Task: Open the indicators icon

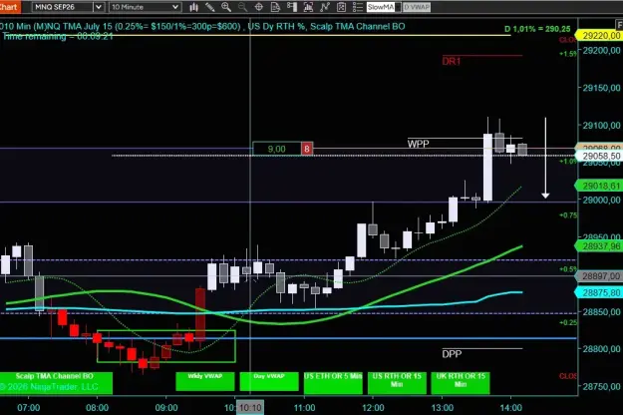Action: tap(308, 7)
